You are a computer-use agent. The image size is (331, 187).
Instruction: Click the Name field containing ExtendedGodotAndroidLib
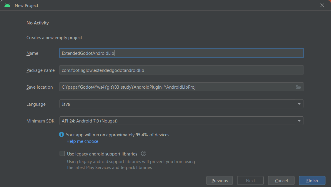(x=181, y=53)
